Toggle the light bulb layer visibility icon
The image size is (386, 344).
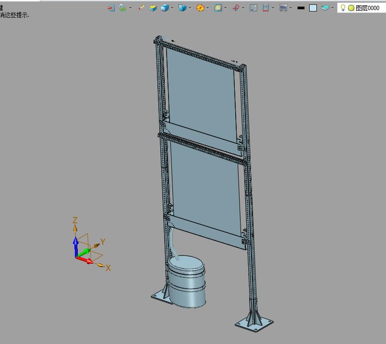(343, 8)
